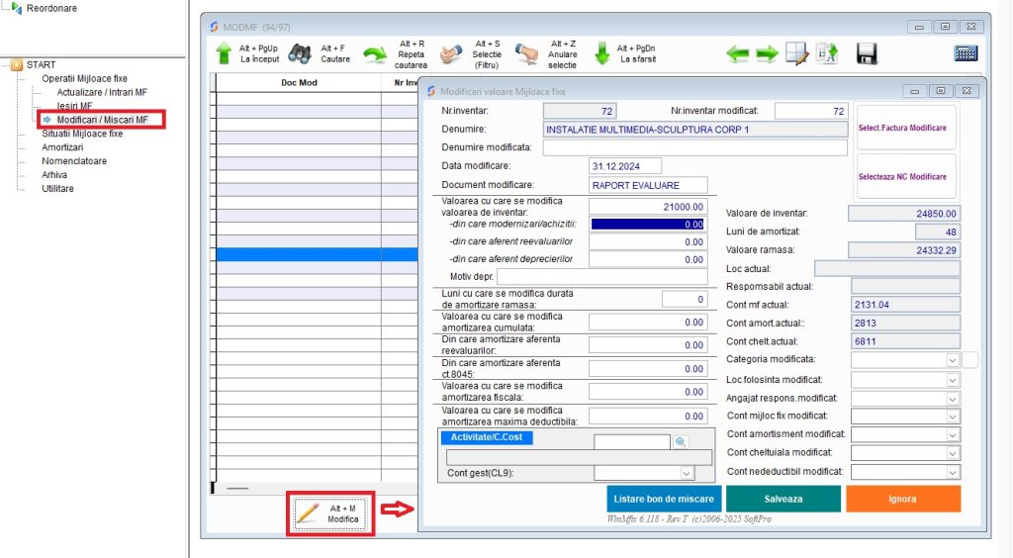Viewport: 1013px width, 558px height.
Task: Click the Nr Inv column header
Action: [401, 83]
